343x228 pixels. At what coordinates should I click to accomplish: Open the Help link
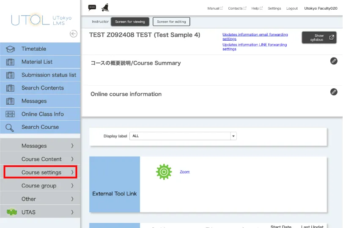point(257,8)
